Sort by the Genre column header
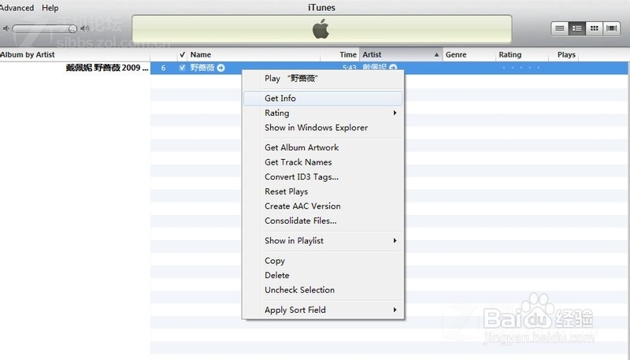Image resolution: width=630 pixels, height=360 pixels. [x=469, y=54]
